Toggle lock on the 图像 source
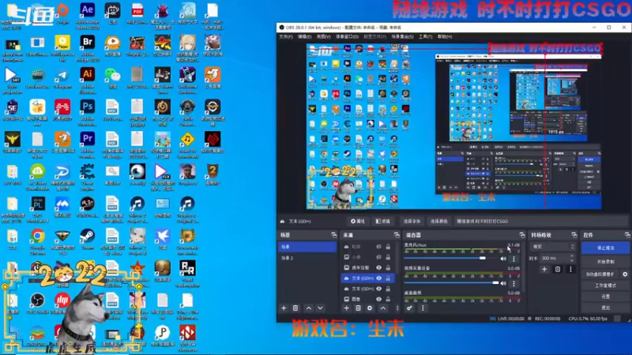The width and height of the screenshot is (632, 355). point(388,299)
